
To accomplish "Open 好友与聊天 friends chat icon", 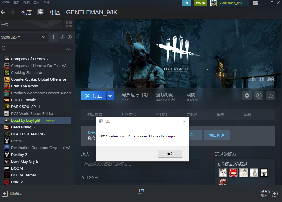I will point(274,194).
